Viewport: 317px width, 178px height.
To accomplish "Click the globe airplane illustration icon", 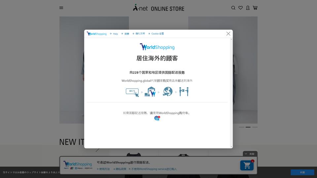I will click(x=168, y=92).
